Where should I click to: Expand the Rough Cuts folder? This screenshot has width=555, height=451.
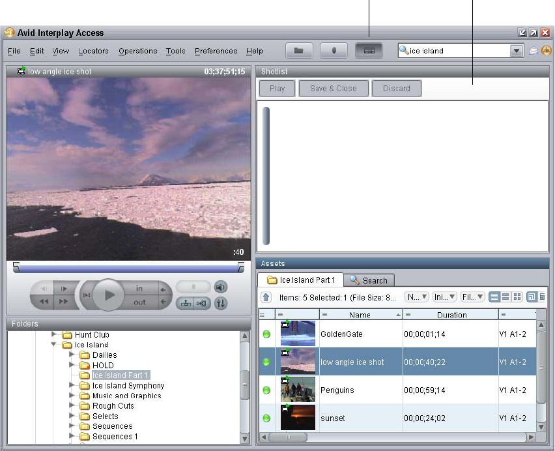pos(72,405)
